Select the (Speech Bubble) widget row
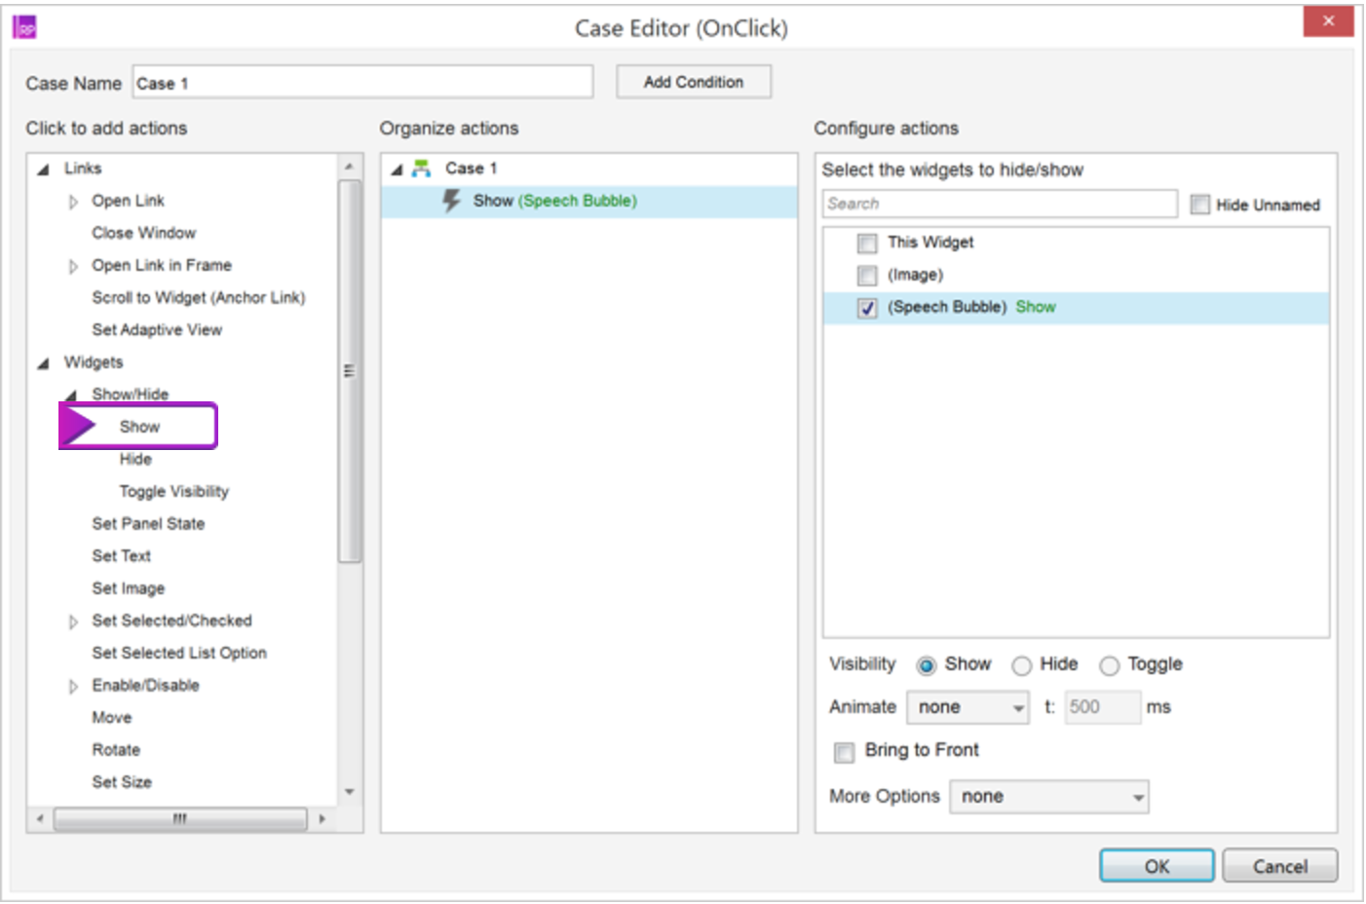Image resolution: width=1366 pixels, height=904 pixels. tap(1076, 308)
